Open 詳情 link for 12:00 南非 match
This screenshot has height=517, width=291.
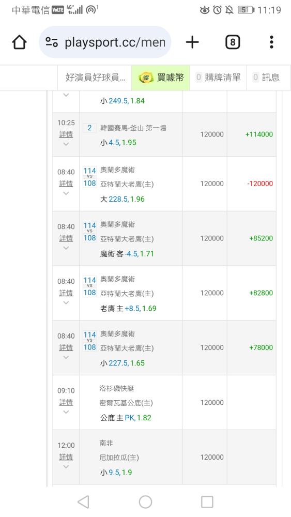(66, 457)
